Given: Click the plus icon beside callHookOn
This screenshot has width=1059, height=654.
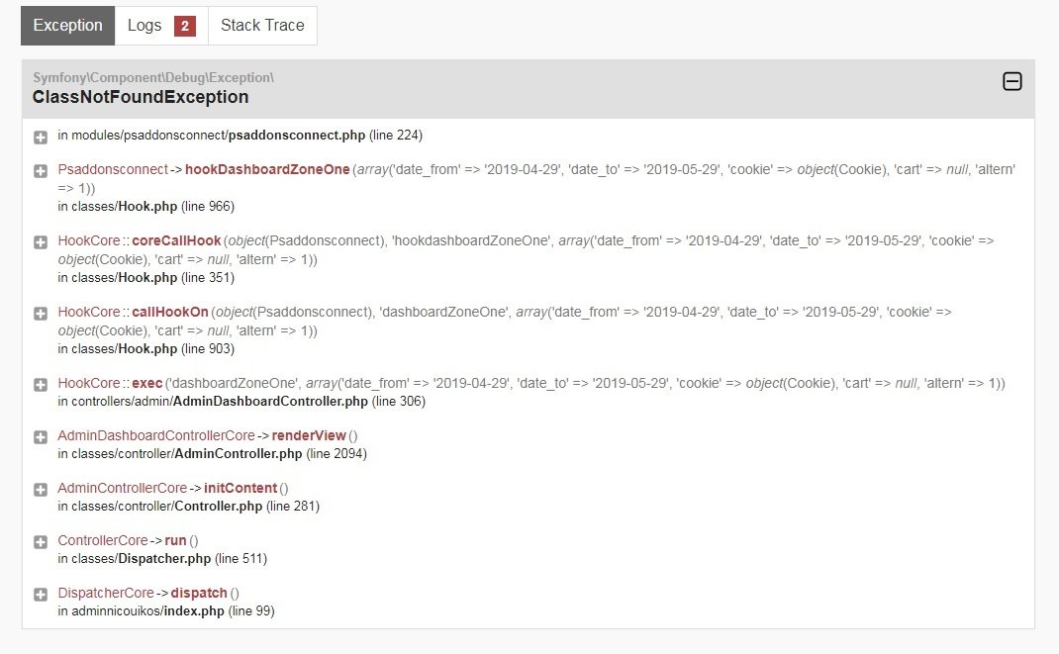Looking at the screenshot, I should tap(41, 314).
